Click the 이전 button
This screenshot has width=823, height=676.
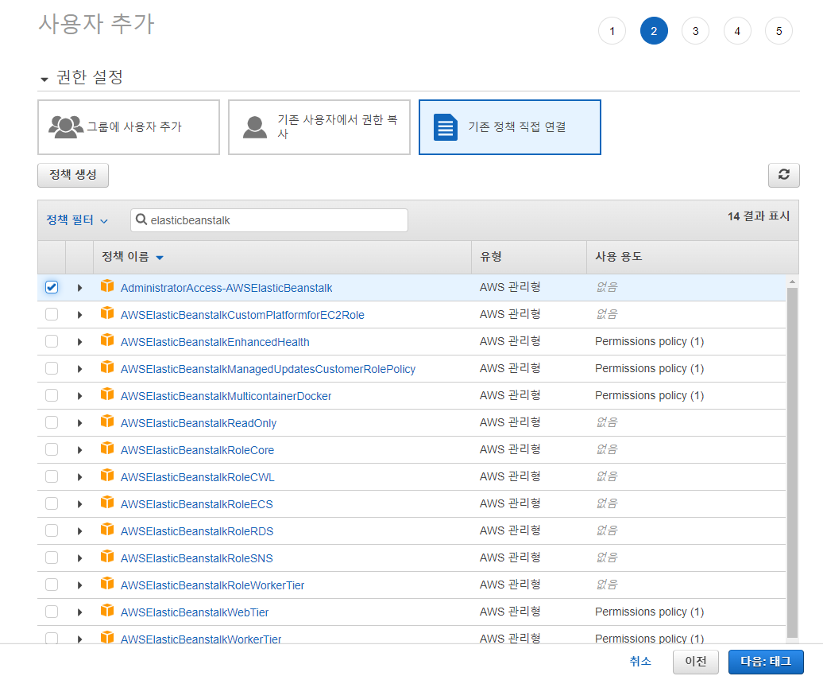pyautogui.click(x=695, y=661)
